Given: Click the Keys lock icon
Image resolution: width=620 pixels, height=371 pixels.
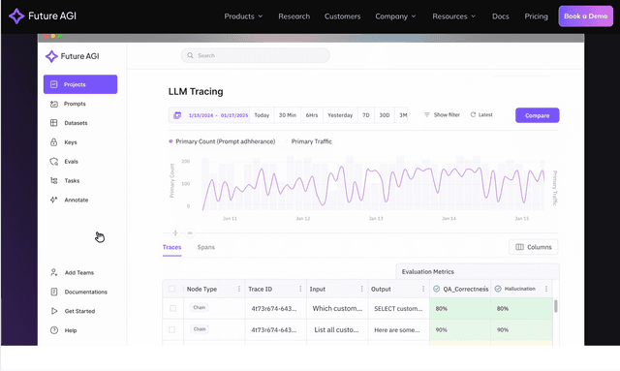Looking at the screenshot, I should coord(54,142).
